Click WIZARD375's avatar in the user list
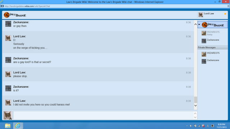 [x=204, y=33]
